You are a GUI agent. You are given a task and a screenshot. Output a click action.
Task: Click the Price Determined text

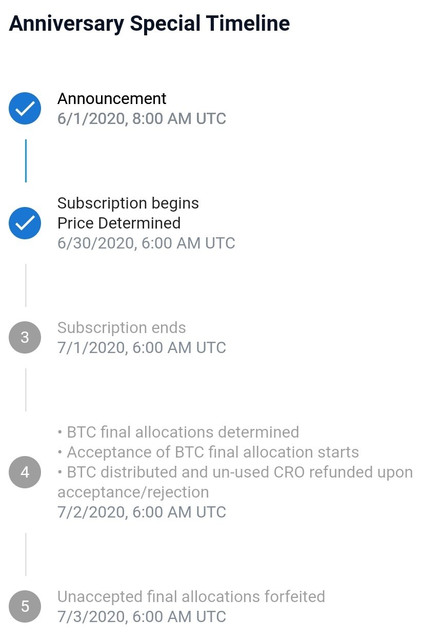(x=119, y=223)
